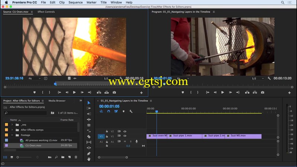Click Export Frame camera in Program monitor
Screen dimensions: 297x167
262,92
